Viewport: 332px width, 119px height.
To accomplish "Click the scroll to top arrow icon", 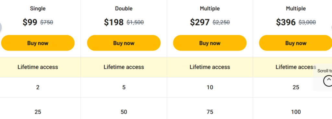I will [x=328, y=81].
